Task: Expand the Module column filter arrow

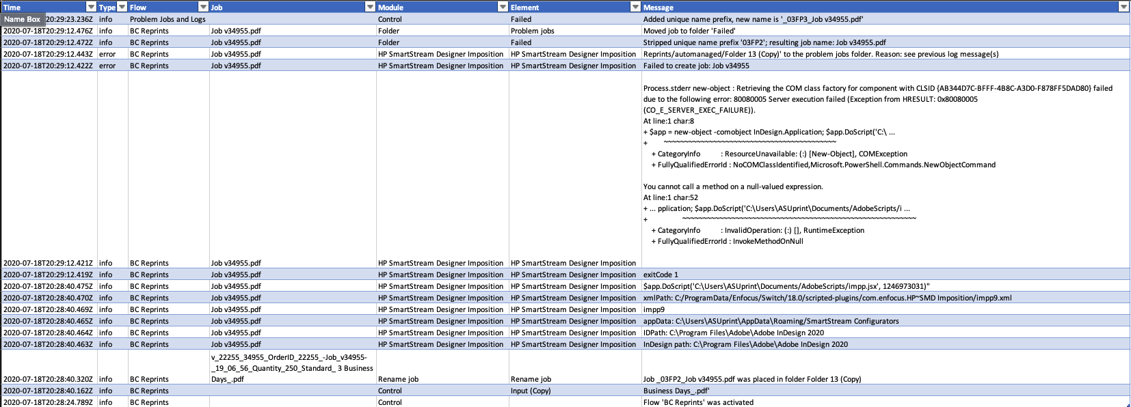Action: pos(503,7)
